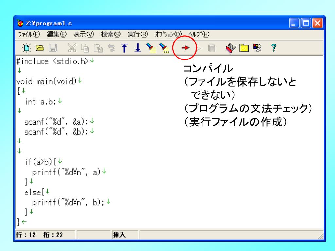This screenshot has width=335, height=251.
Task: Click the 行：12 status bar entry
Action: [26, 235]
